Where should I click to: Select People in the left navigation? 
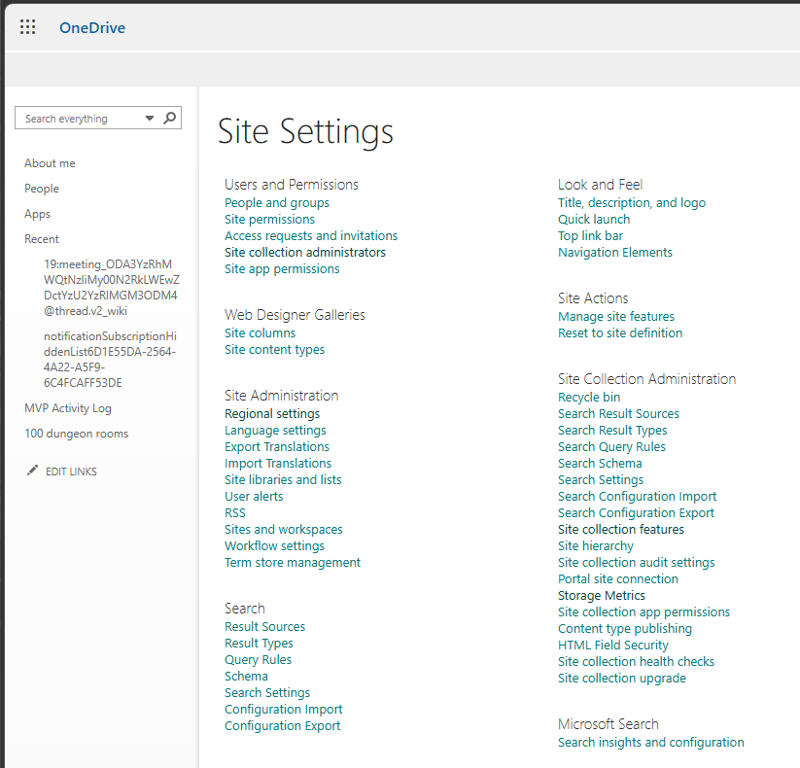pos(42,189)
